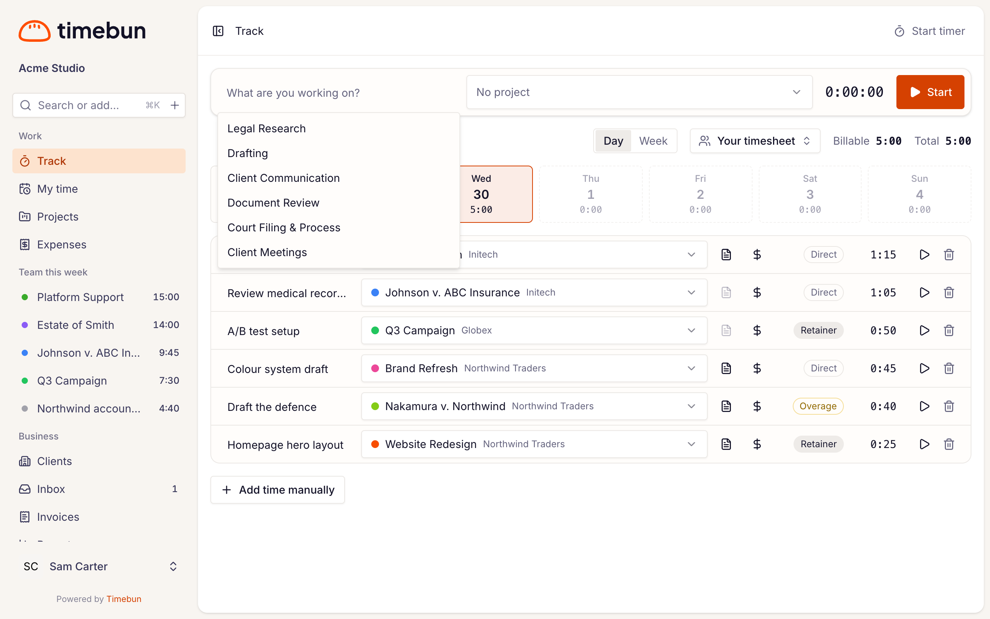Play timer on the 1:15 Initech entry
990x619 pixels.
tap(924, 255)
